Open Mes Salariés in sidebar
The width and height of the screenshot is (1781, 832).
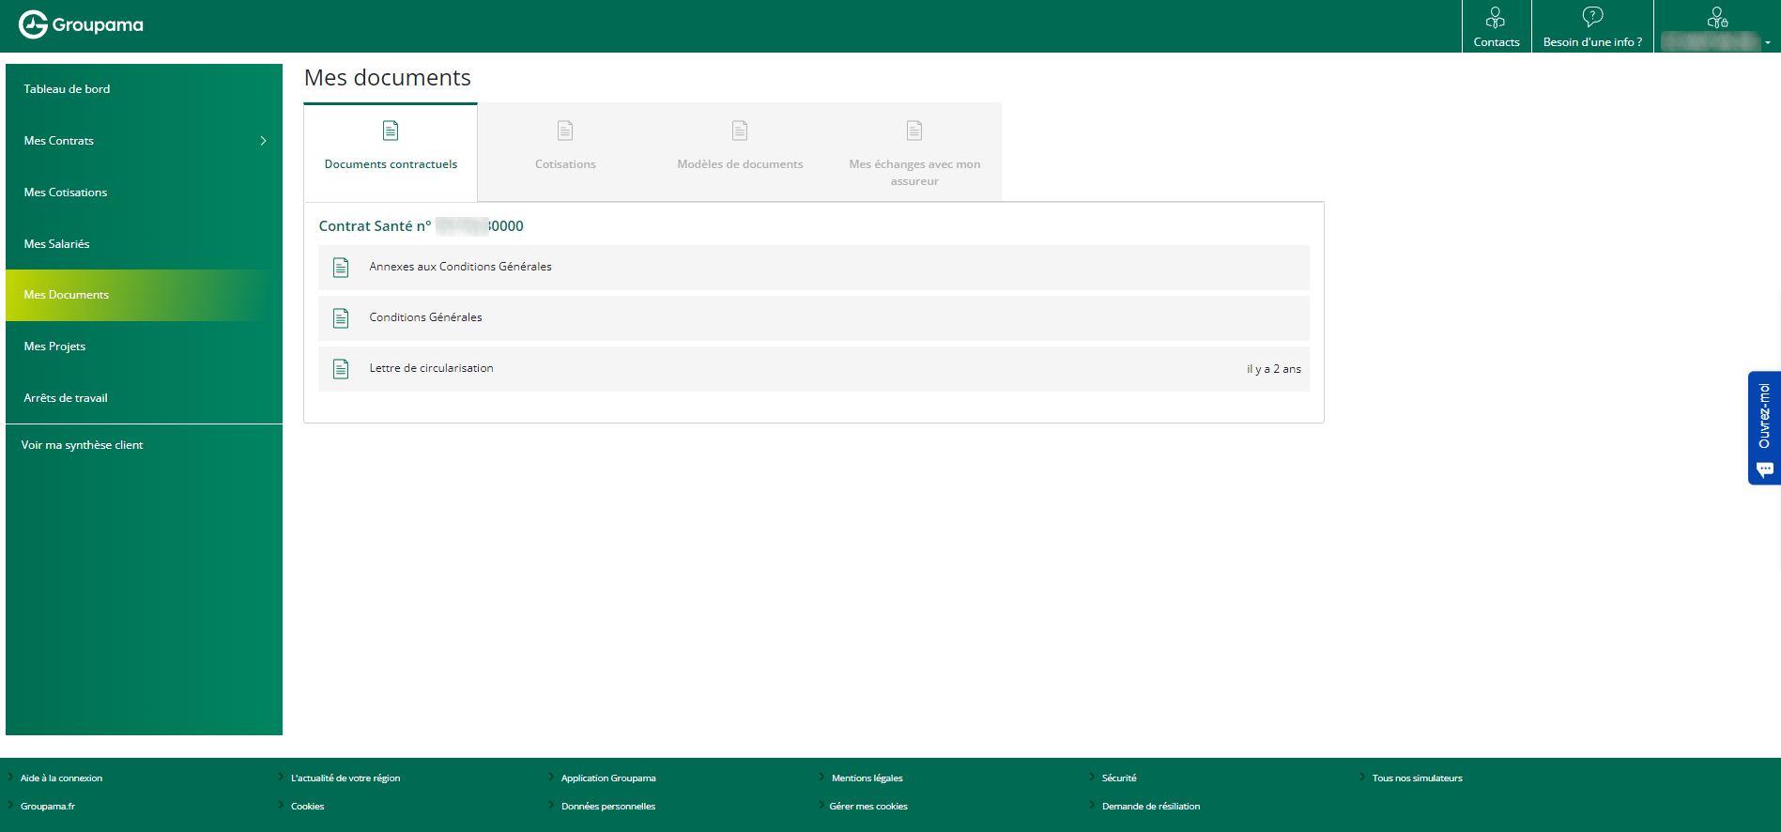coord(144,244)
